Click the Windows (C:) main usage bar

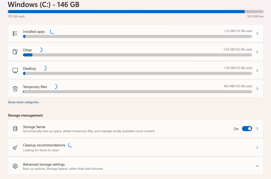point(135,12)
